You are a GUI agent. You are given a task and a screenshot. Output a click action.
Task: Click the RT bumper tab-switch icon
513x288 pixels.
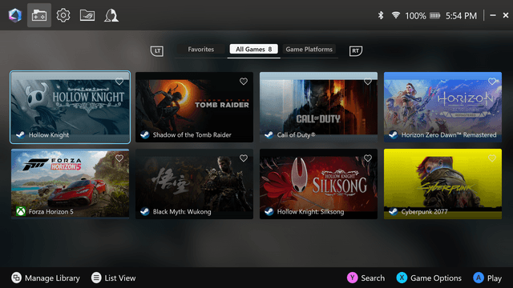click(x=356, y=51)
